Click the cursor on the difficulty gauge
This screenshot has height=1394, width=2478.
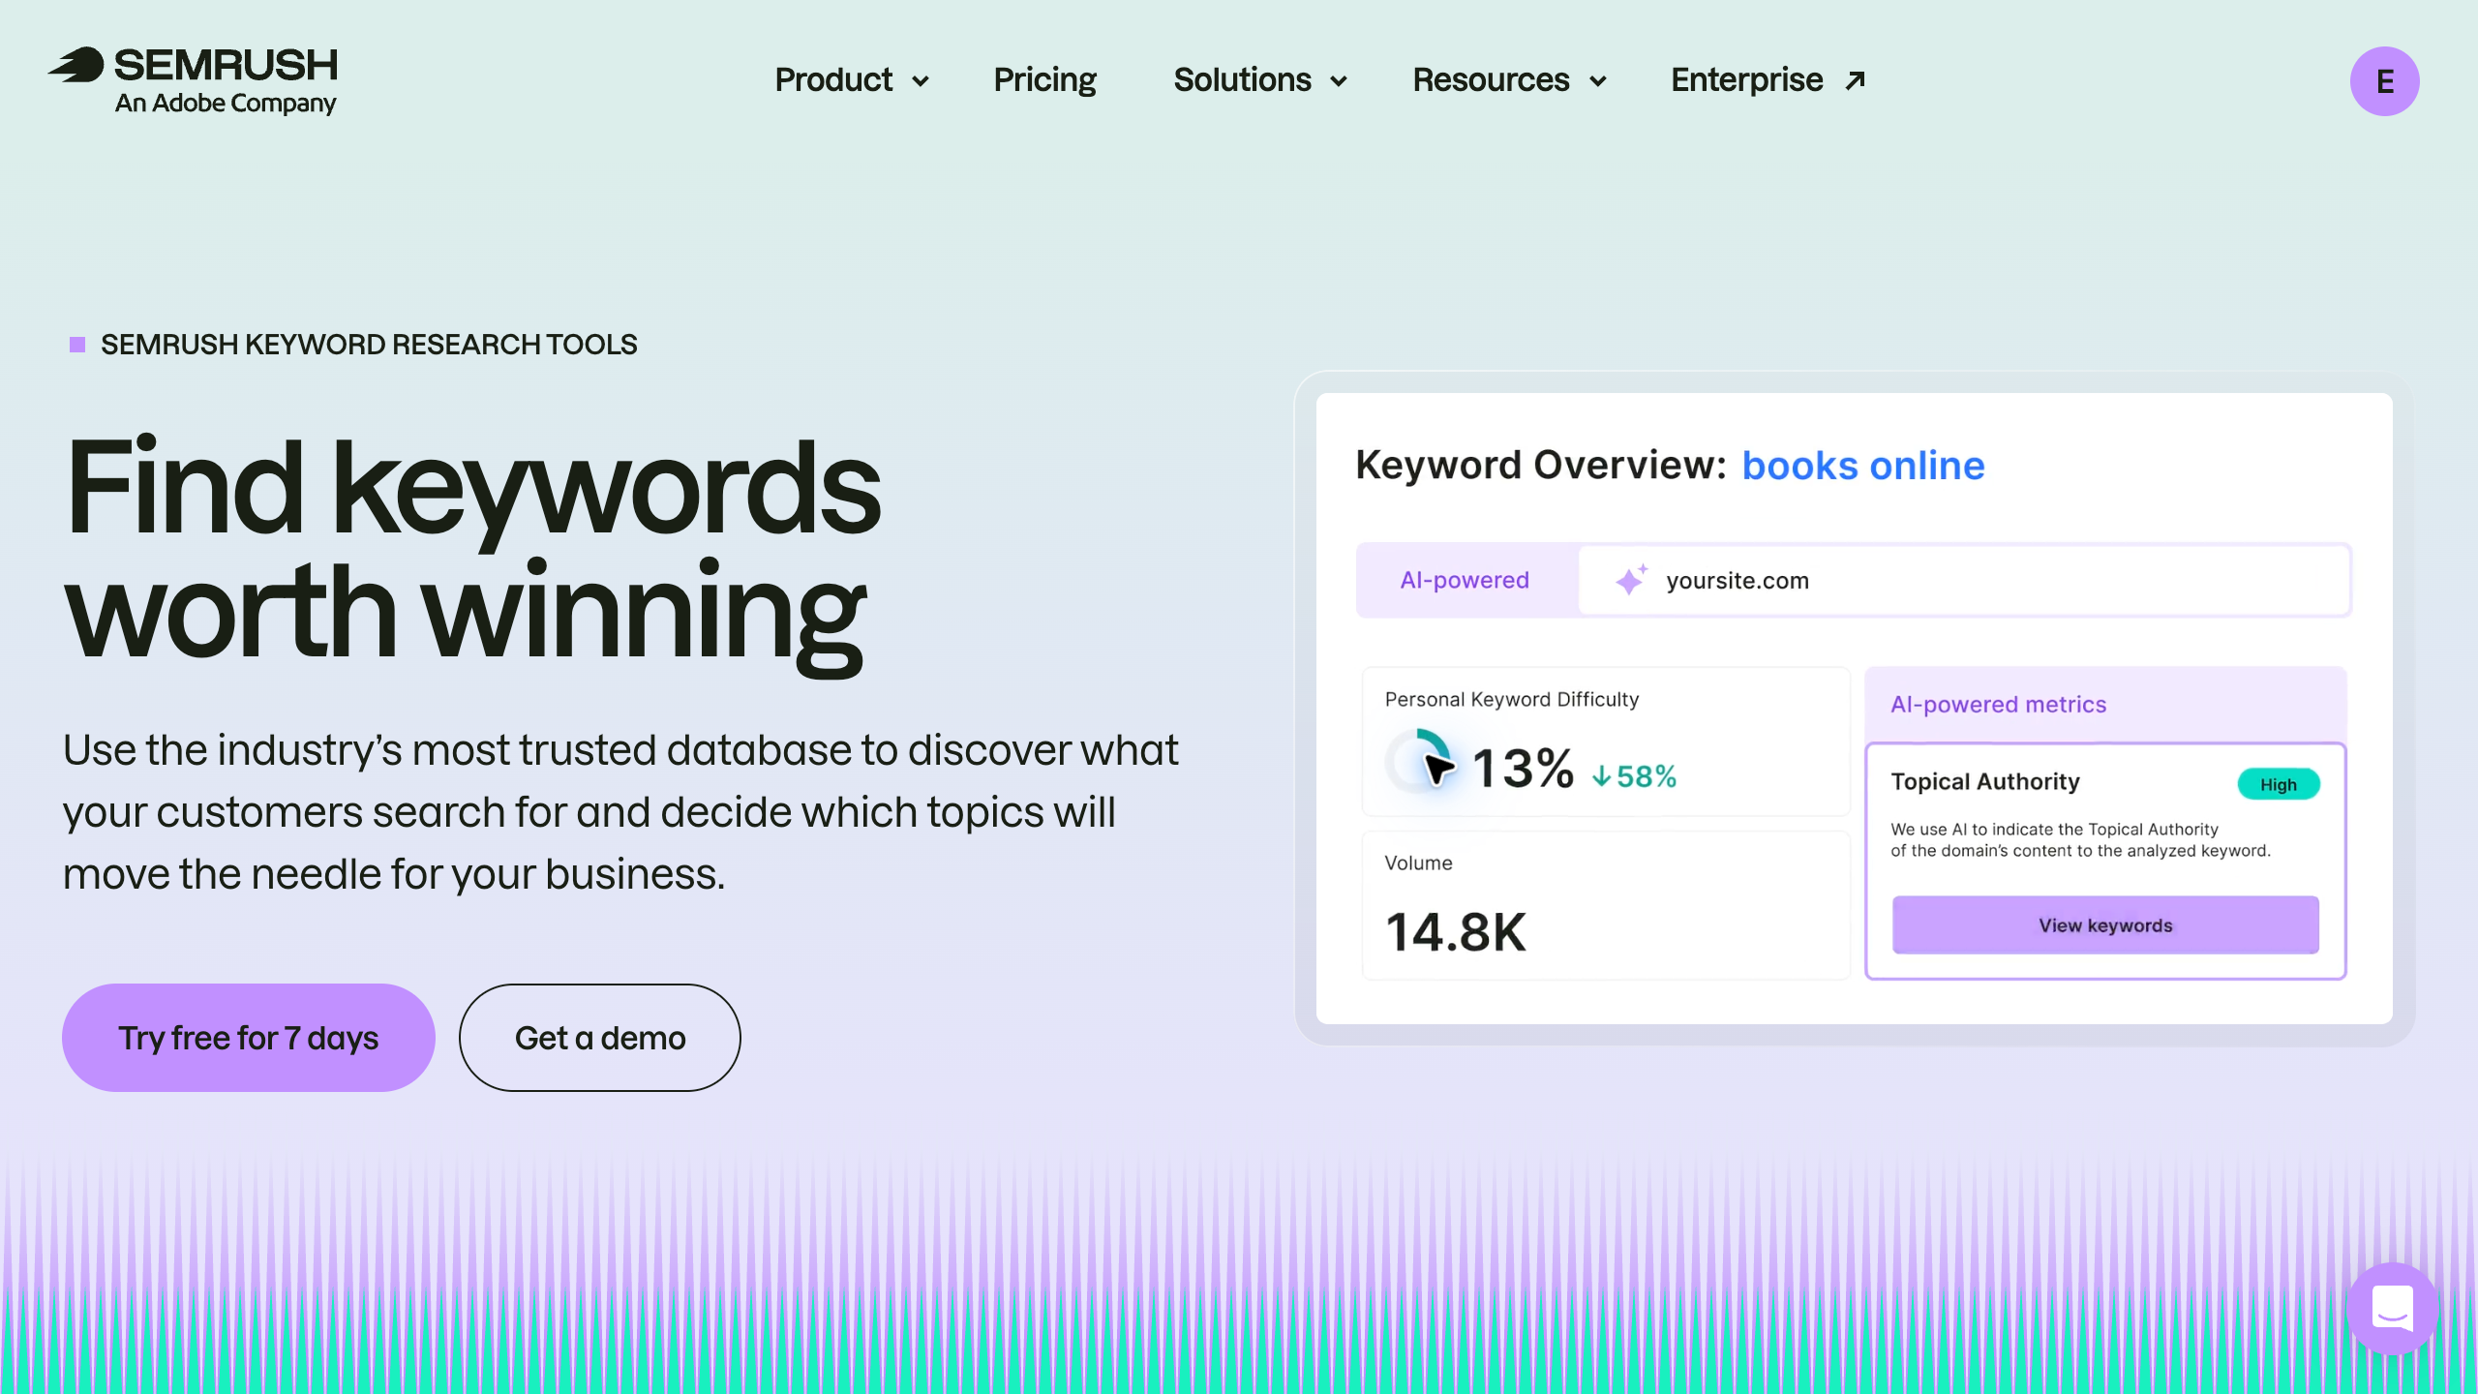(1438, 769)
